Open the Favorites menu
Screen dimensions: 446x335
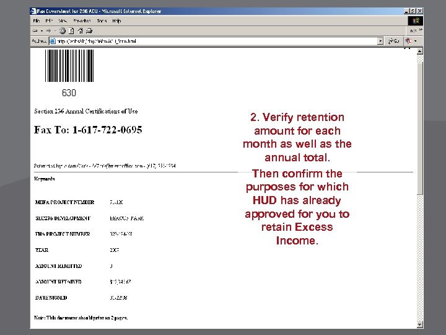tap(82, 21)
